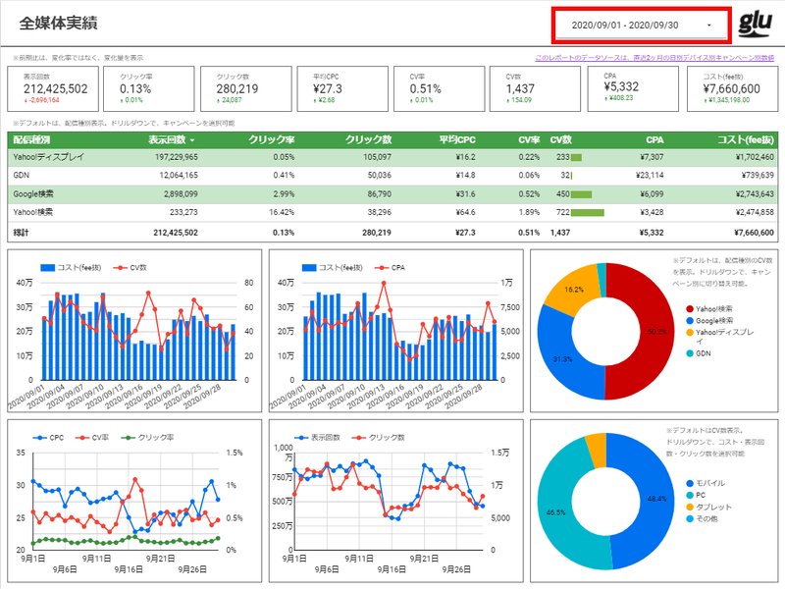Click the Google検索 CV bar in the table
Viewport: 785px width, 589px height.
581,194
